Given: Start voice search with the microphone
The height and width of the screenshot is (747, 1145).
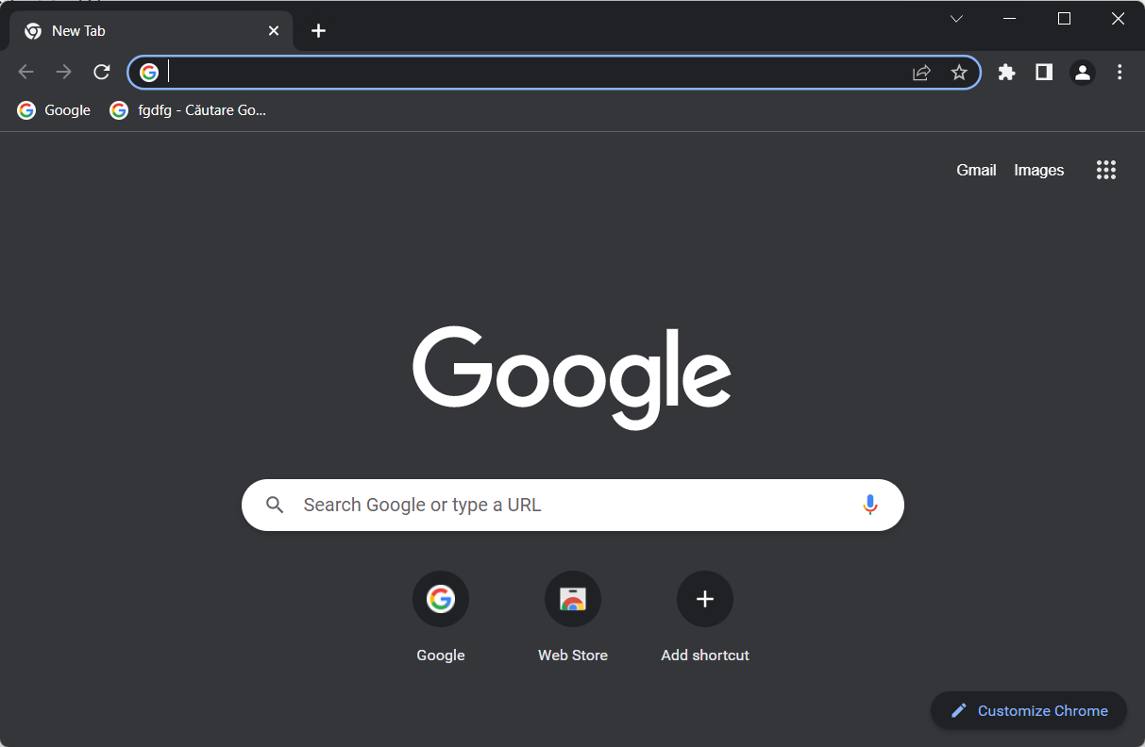Looking at the screenshot, I should coord(870,505).
